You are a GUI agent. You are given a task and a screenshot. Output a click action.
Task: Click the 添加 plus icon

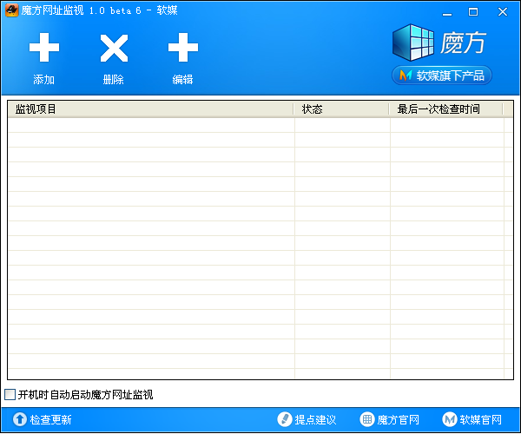tap(44, 47)
